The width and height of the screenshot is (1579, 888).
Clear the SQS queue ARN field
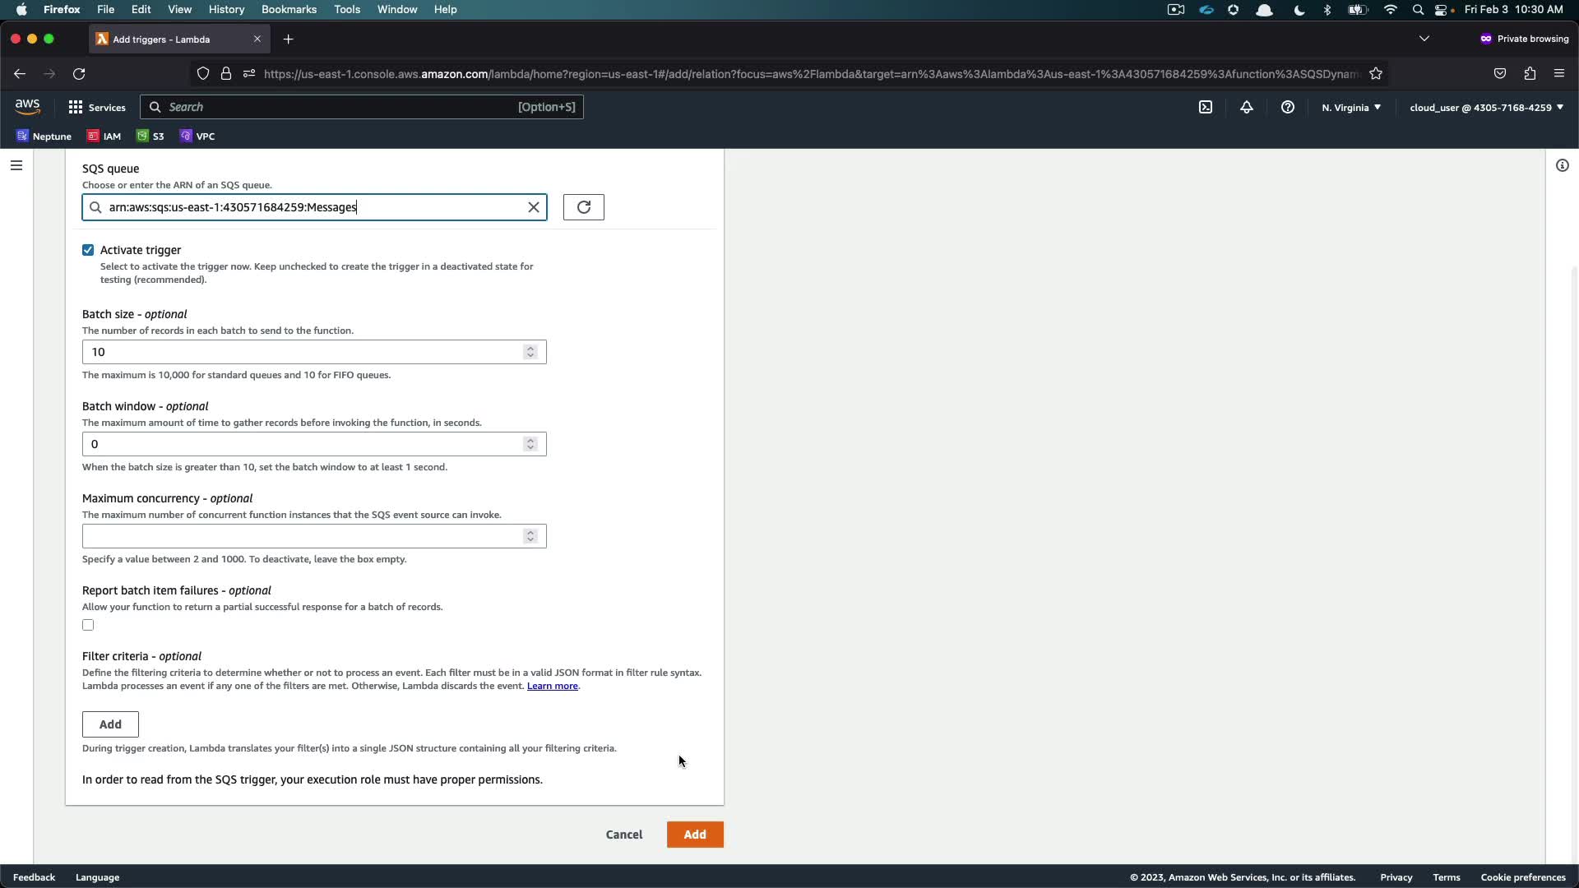click(x=534, y=207)
